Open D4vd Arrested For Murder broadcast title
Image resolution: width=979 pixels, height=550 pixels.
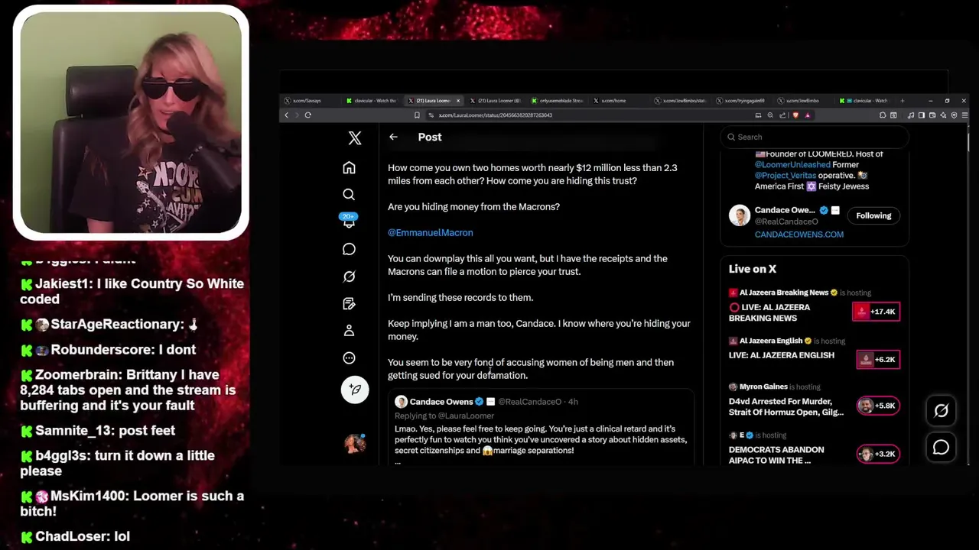[x=786, y=406]
